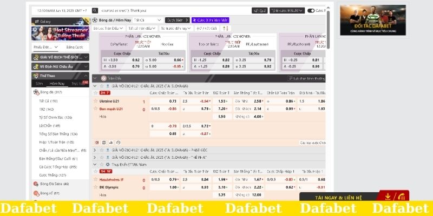Expand the U21 Châu Âu PHẠT GÓC league row

click(x=95, y=150)
